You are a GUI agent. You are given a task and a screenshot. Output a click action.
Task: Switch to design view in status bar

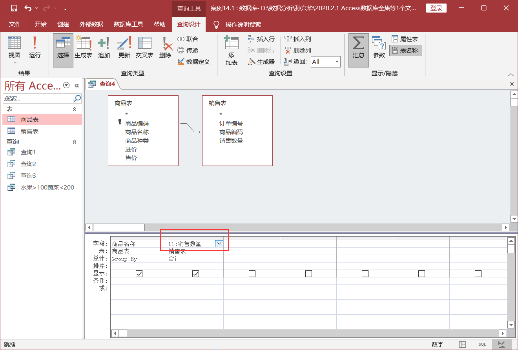click(x=502, y=344)
